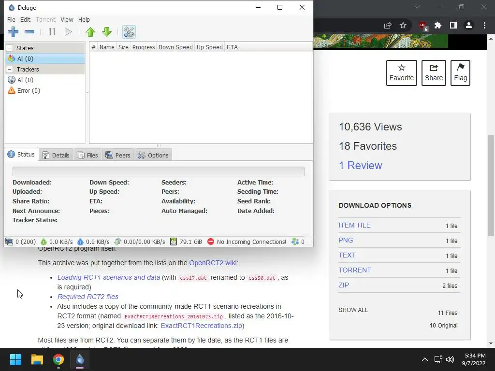
Task: Open Windows Start menu
Action: pyautogui.click(x=15, y=359)
